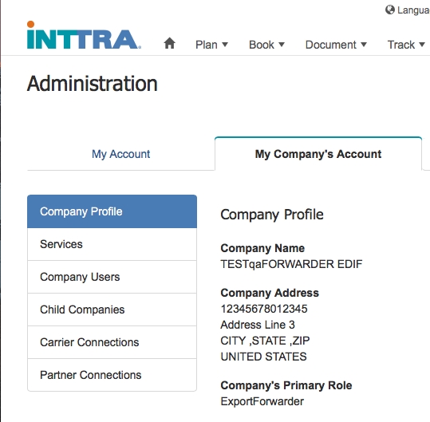Viewport: 430px width, 422px height.
Task: Click the Address Line 3 text
Action: point(258,325)
